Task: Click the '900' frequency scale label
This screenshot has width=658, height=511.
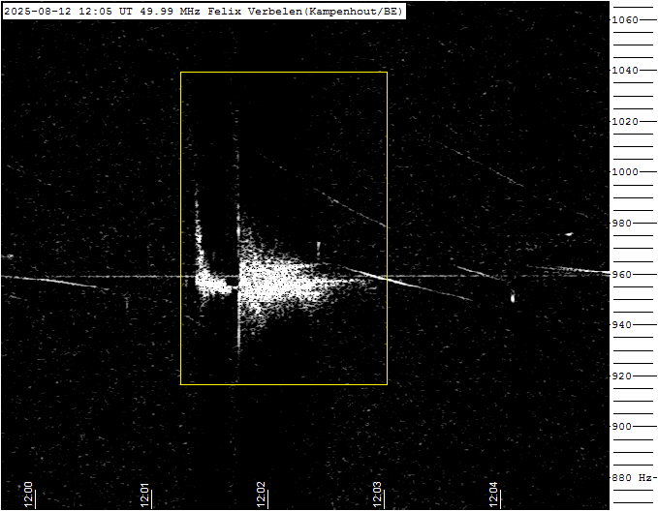Action: tap(622, 427)
